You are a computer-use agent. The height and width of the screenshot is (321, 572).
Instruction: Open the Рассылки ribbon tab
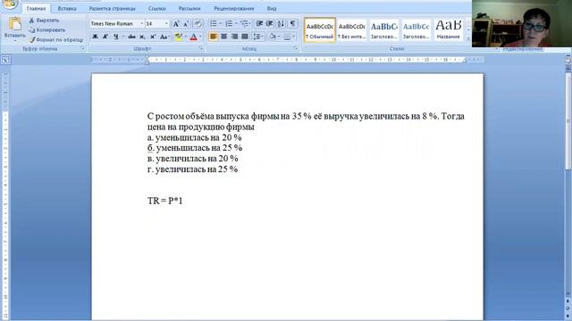[x=189, y=8]
